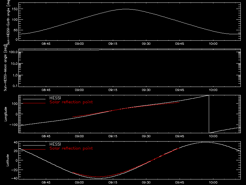Click 08:45 under the Longitude plot
This screenshot has height=185, width=246.
click(46, 136)
